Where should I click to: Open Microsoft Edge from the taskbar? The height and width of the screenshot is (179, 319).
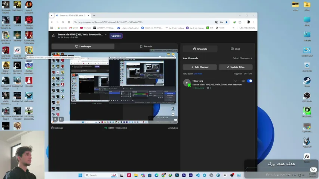[x=156, y=175]
